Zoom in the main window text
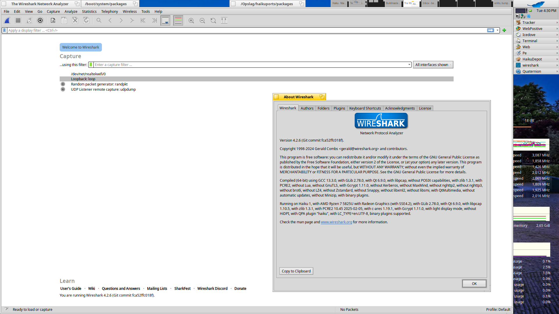The image size is (559, 314). tap(191, 21)
